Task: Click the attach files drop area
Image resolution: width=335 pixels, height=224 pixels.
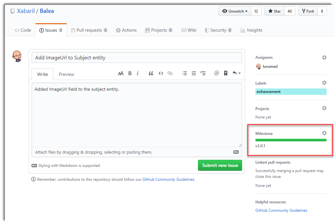Action: click(137, 152)
